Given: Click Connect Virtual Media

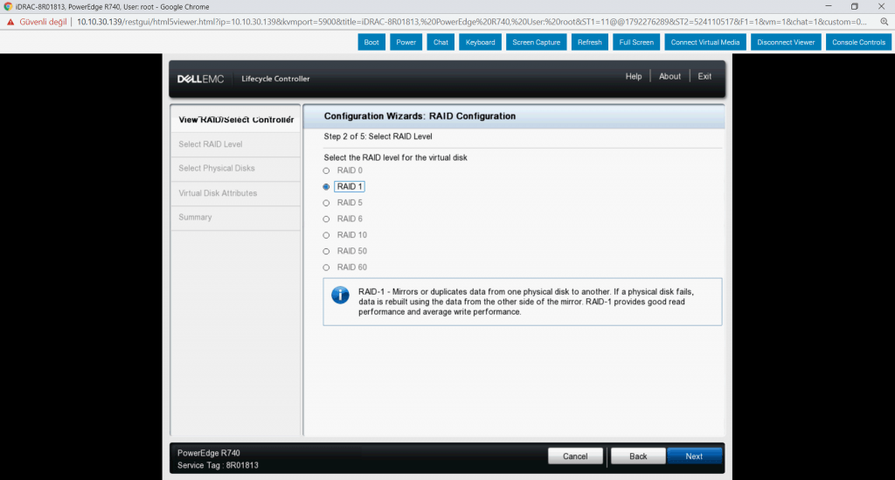Looking at the screenshot, I should pyautogui.click(x=703, y=42).
